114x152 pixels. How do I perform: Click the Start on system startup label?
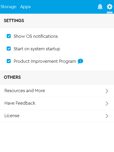tap(37, 49)
